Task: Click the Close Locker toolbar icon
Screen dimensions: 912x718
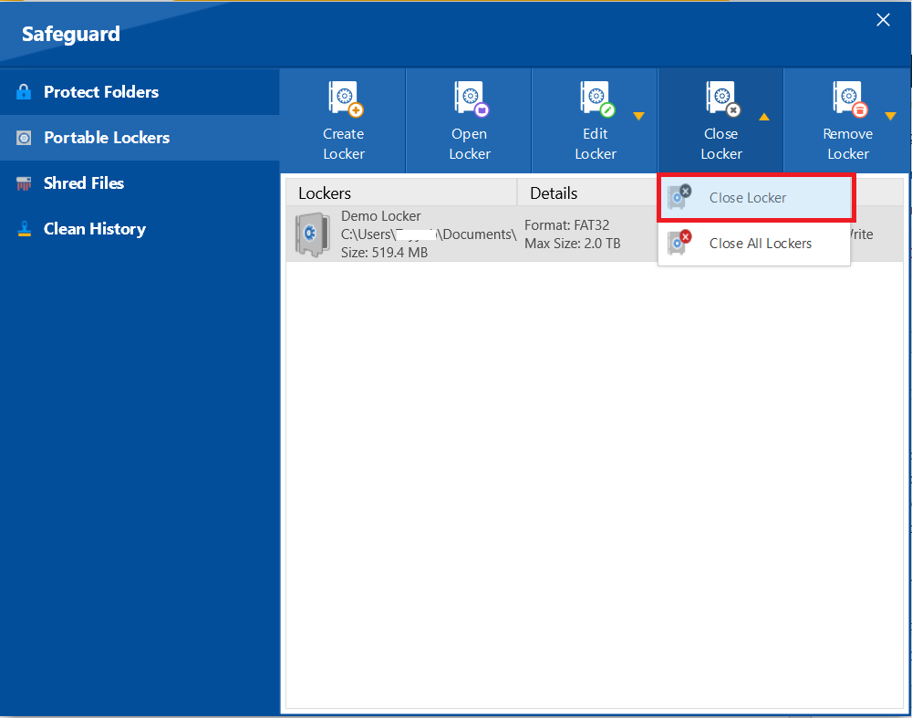Action: coord(723,99)
